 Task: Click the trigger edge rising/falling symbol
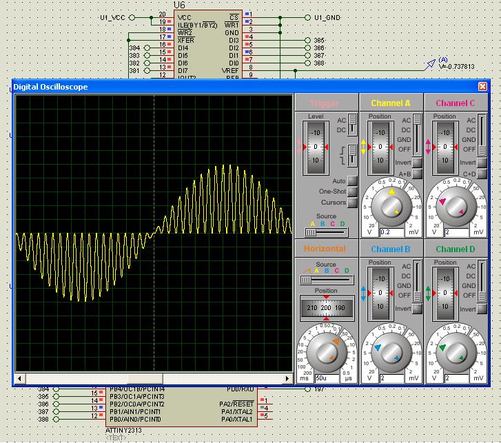coord(342,155)
